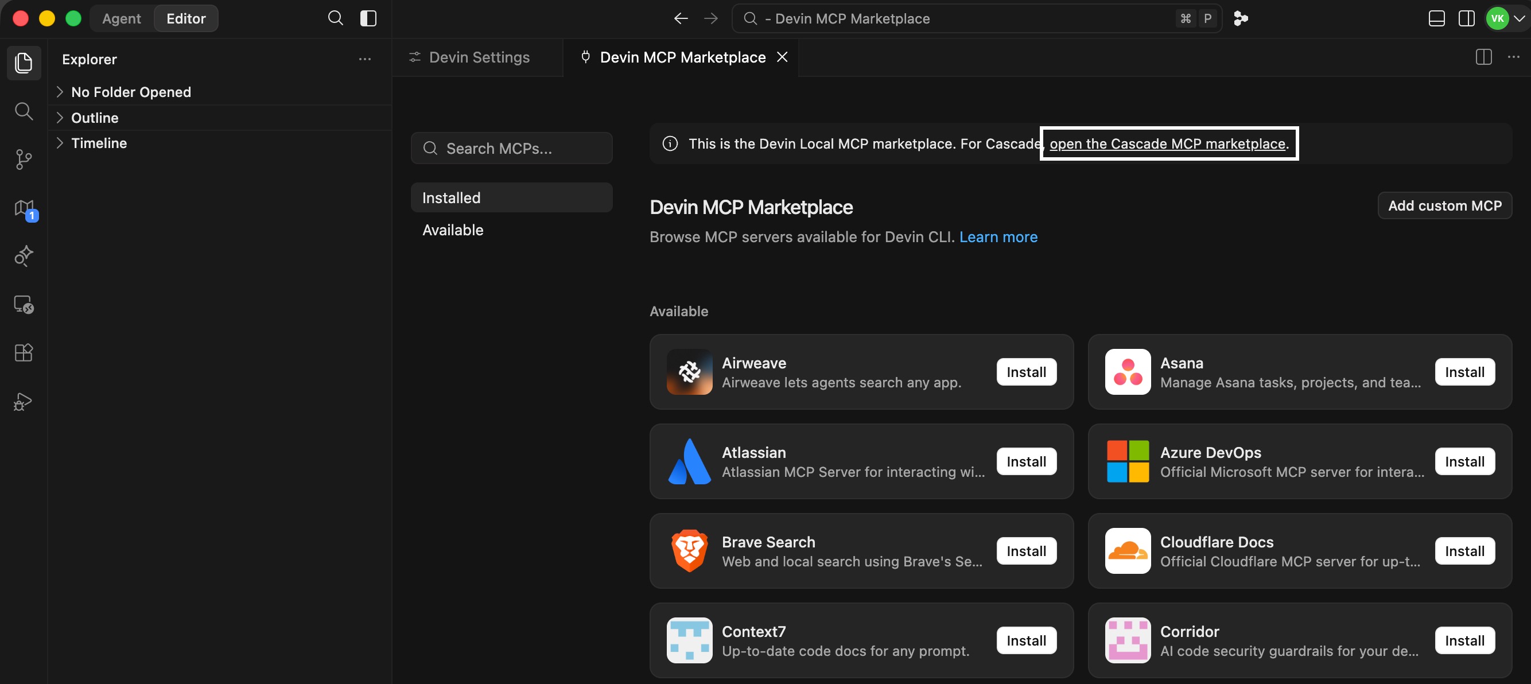Screen dimensions: 1531x684
Task: Click the Atlassian logo icon
Action: (689, 462)
